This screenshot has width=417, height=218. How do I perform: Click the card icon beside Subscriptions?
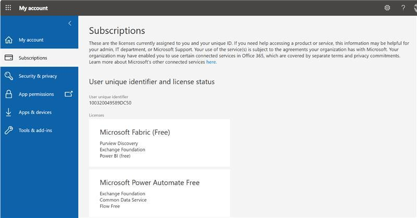9,58
